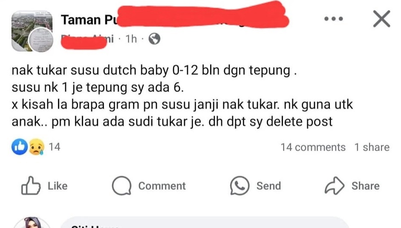Open the poster's small round profile picture
401x228 pixels.
pos(40,40)
